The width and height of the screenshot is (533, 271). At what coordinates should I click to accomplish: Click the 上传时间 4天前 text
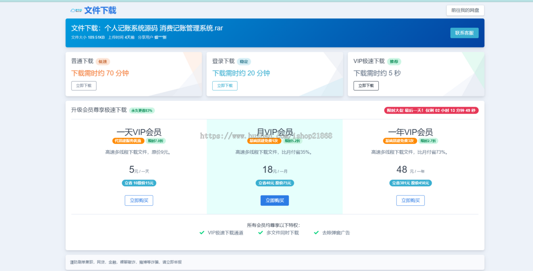(x=121, y=37)
